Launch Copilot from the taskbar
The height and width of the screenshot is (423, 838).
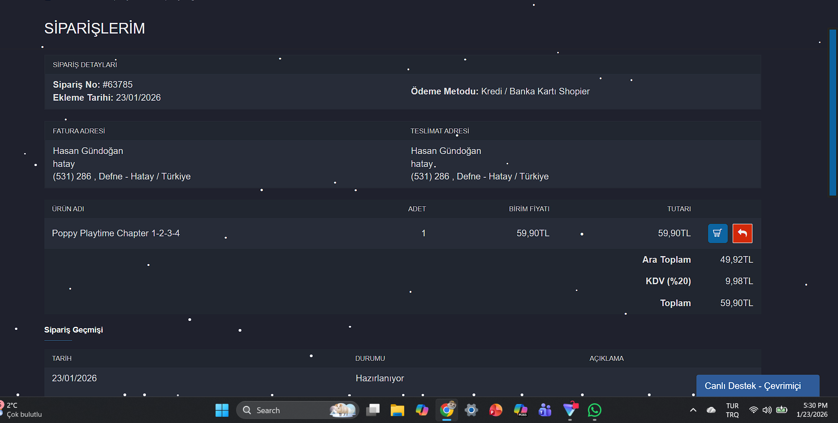click(422, 410)
